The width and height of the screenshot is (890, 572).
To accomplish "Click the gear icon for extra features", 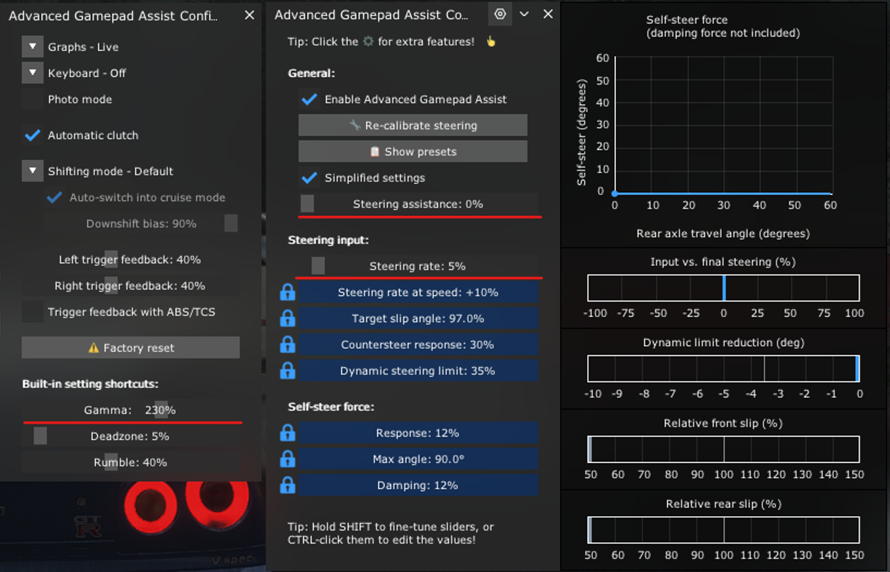I will 500,14.
